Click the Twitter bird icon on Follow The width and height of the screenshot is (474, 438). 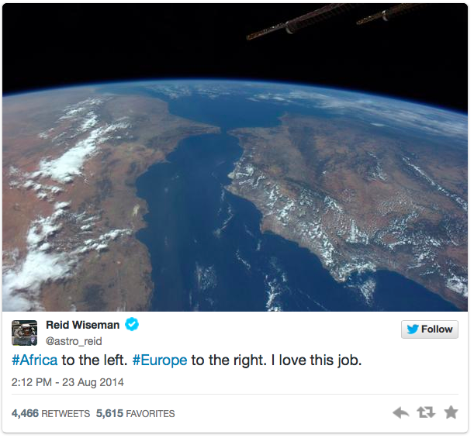(412, 329)
